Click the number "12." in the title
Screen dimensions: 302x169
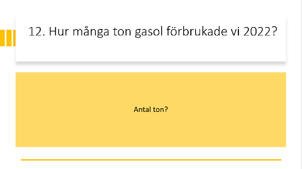point(37,32)
